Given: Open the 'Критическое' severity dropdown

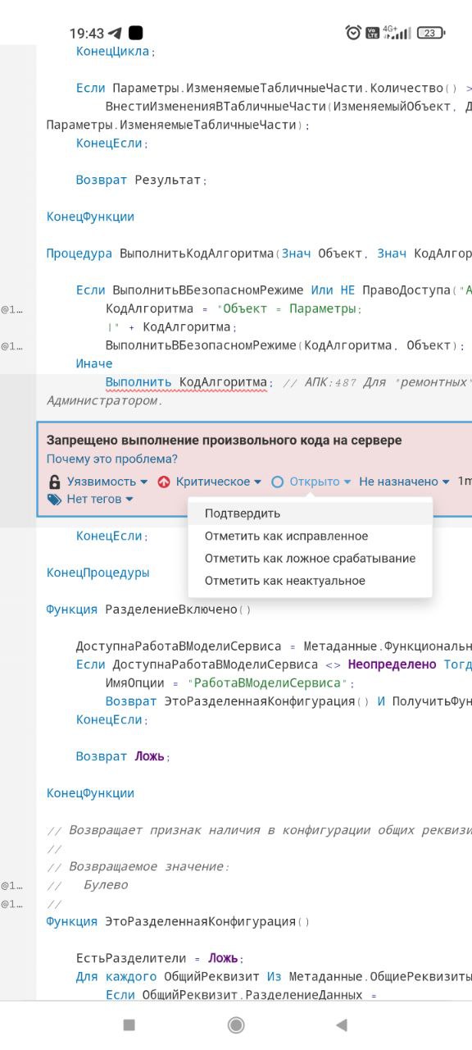Looking at the screenshot, I should coord(219,482).
